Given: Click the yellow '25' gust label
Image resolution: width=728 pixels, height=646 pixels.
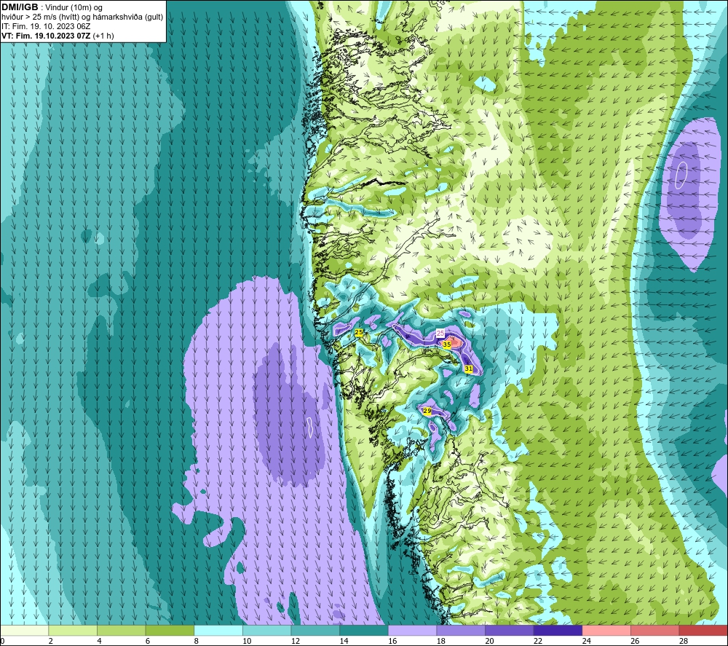Looking at the screenshot, I should coord(358,333).
